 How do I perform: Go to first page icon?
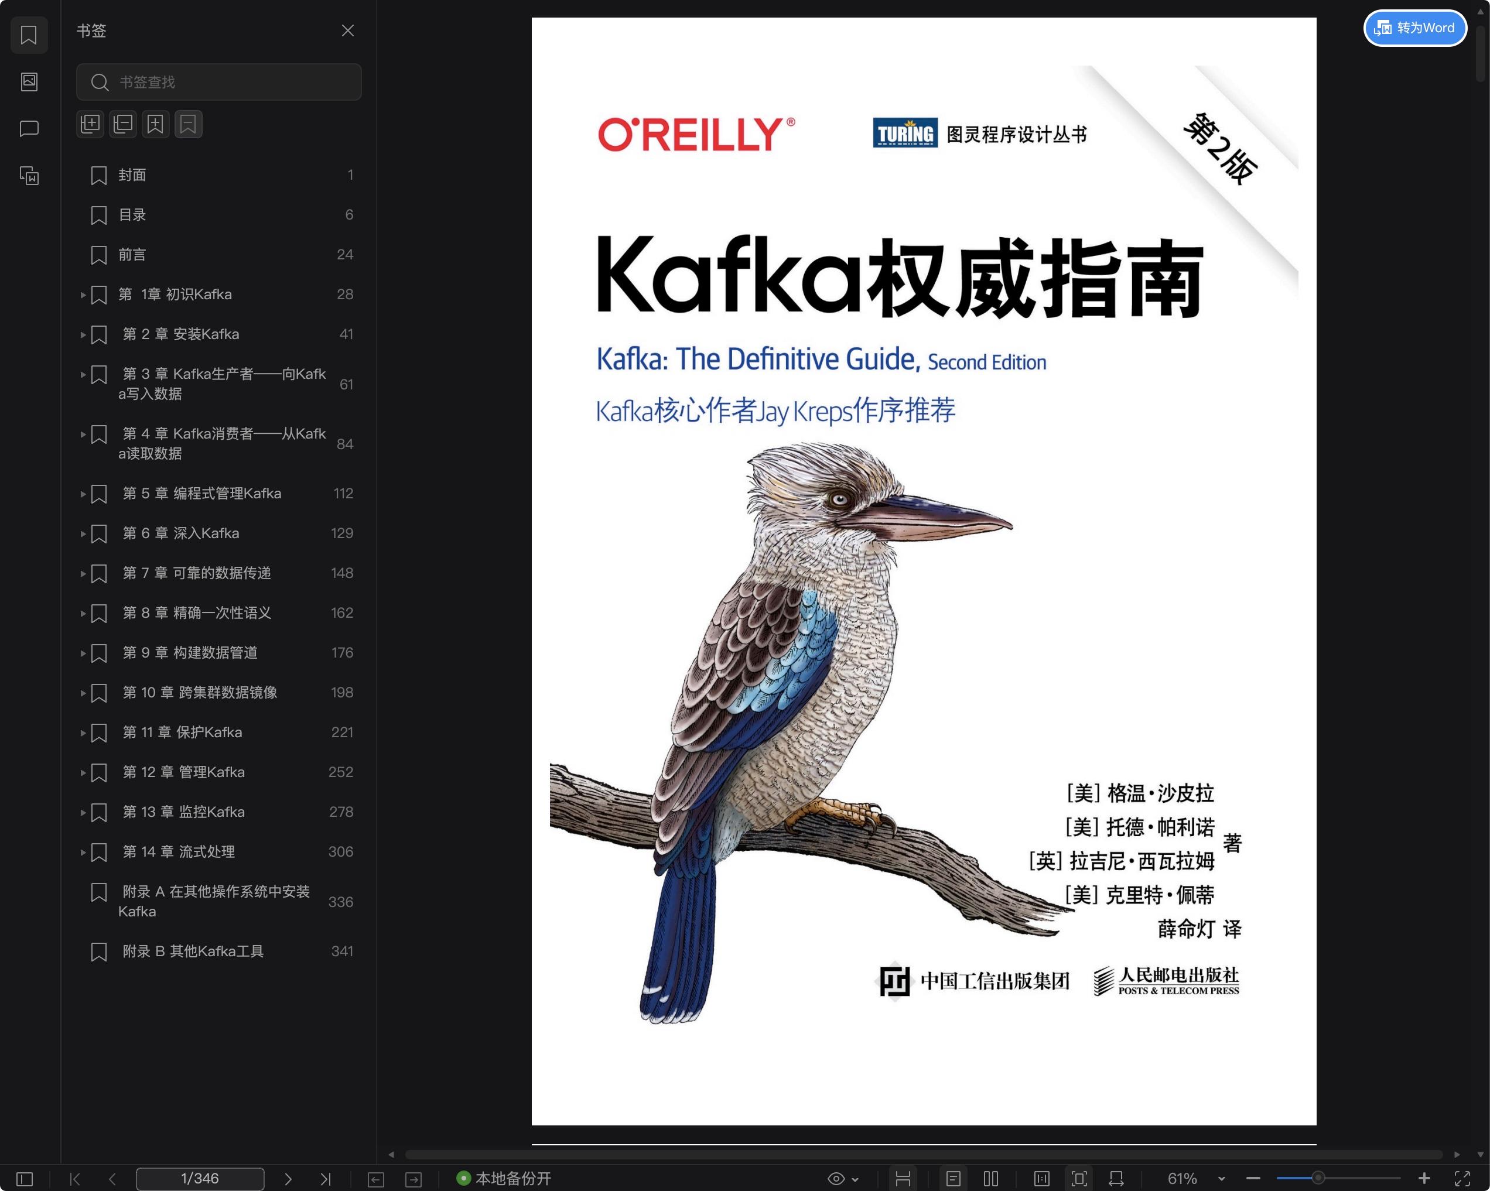pyautogui.click(x=74, y=1179)
